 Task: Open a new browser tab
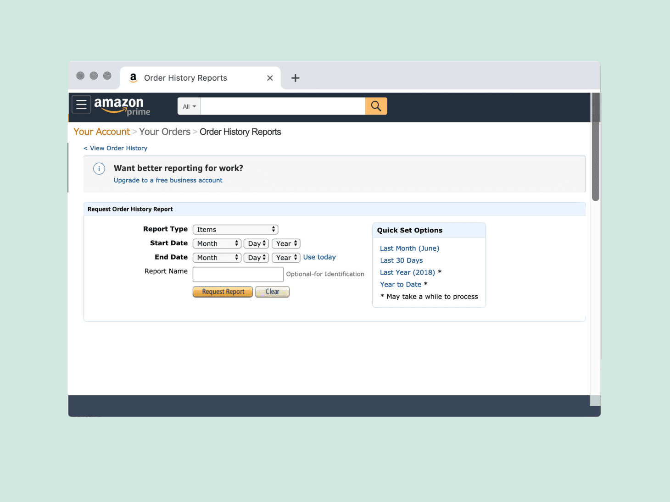(x=296, y=78)
